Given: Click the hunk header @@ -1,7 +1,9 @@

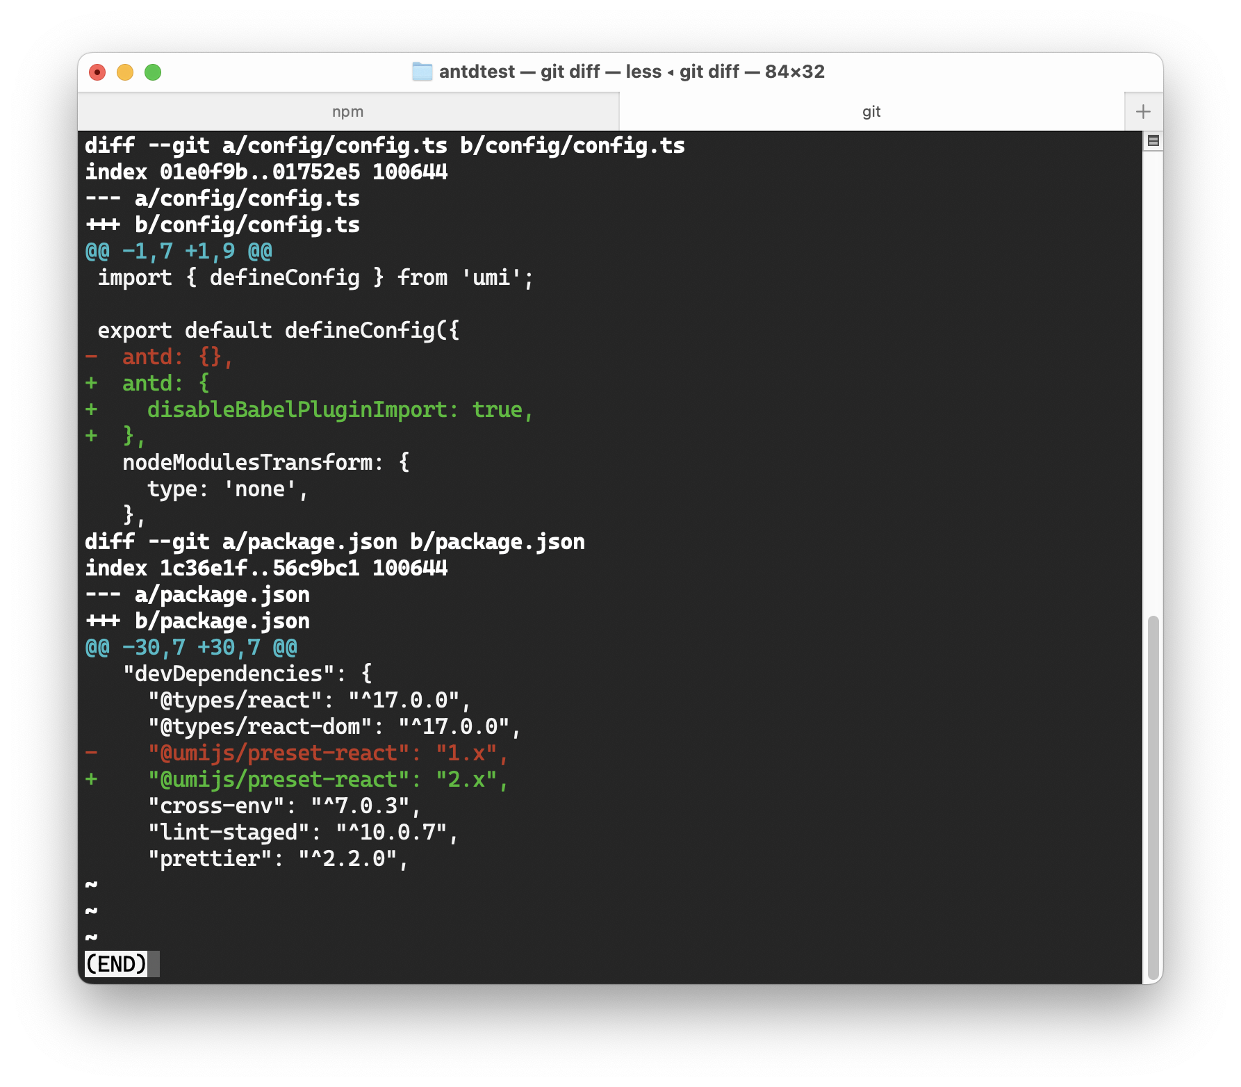Looking at the screenshot, I should point(179,251).
